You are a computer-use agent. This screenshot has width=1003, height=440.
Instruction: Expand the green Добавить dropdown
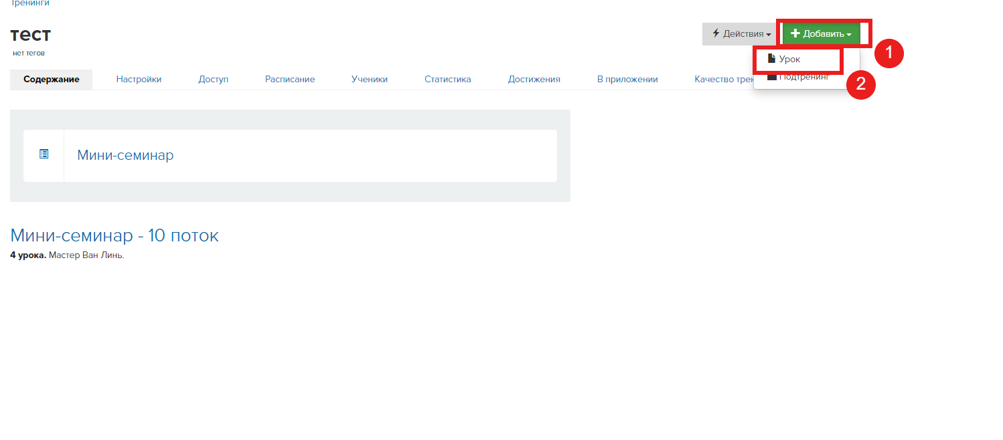(x=822, y=33)
